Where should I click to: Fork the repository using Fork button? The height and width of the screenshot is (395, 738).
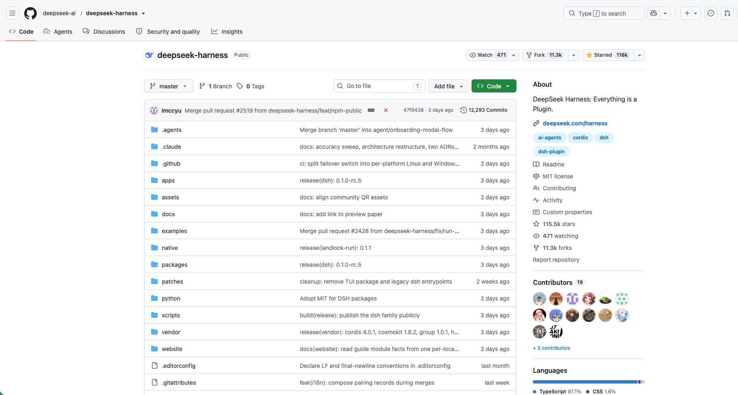click(x=545, y=55)
